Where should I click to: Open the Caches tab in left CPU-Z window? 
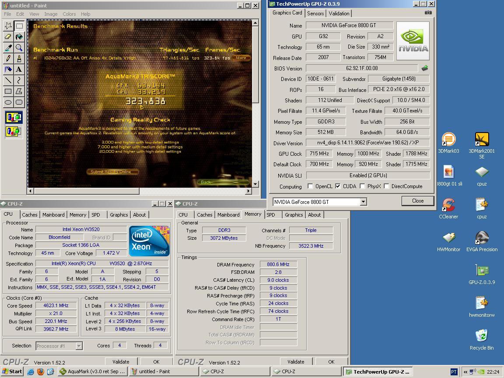30,215
